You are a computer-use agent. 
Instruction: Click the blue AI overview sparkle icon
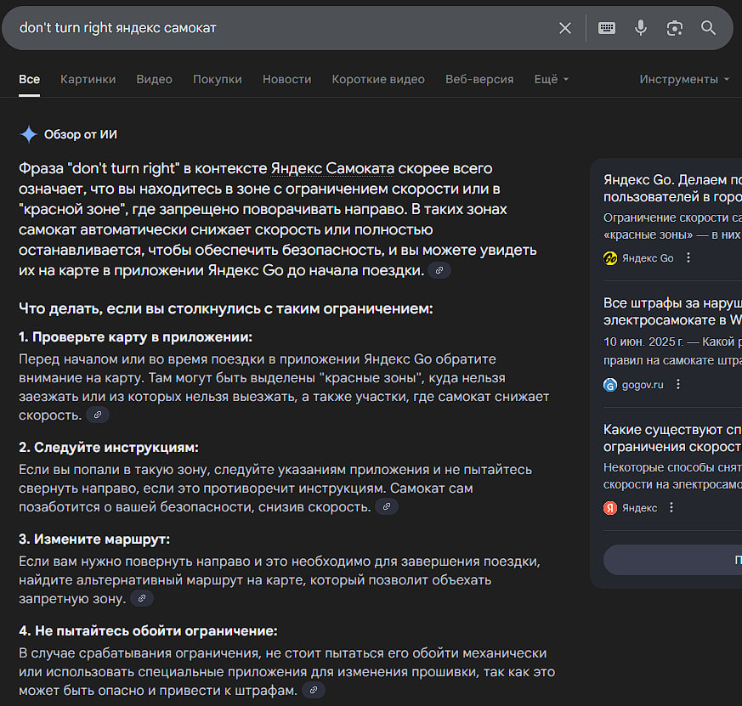pyautogui.click(x=28, y=134)
